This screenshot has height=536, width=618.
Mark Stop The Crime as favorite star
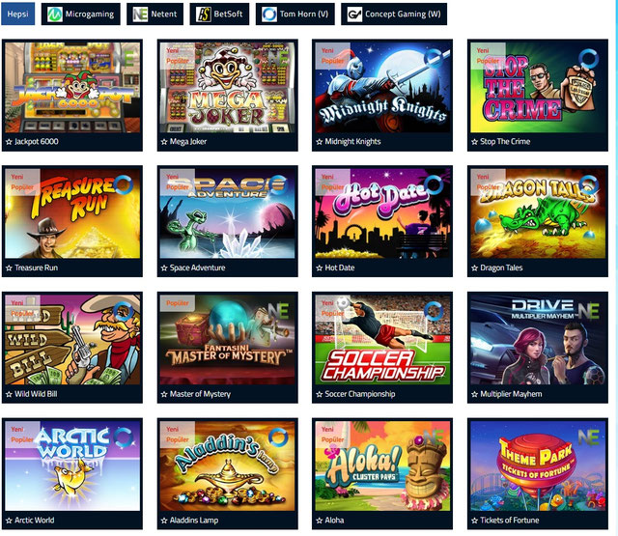point(474,142)
